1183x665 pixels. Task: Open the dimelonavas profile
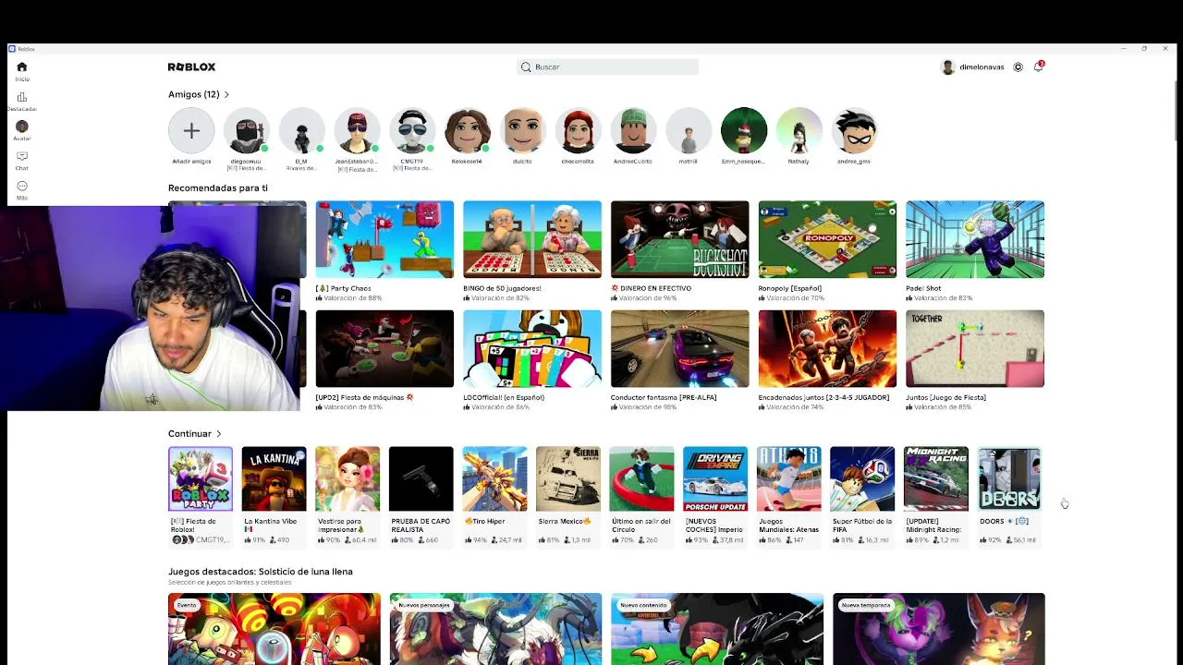[x=972, y=67]
